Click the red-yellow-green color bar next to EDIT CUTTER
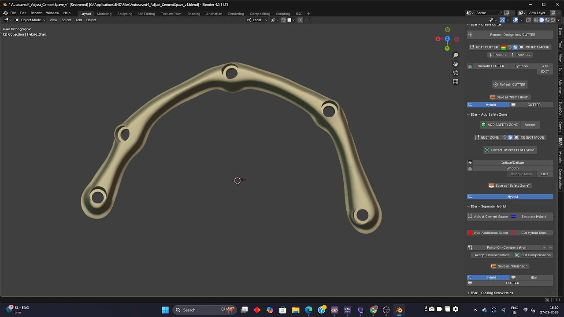The width and height of the screenshot is (564, 317). [x=503, y=47]
